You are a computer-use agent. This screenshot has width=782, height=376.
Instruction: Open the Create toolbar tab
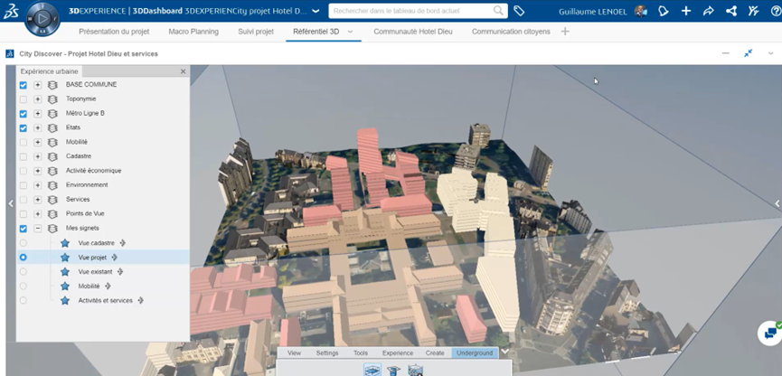435,353
